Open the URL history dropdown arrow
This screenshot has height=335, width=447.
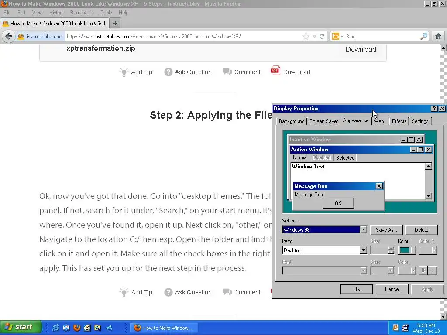pyautogui.click(x=314, y=37)
